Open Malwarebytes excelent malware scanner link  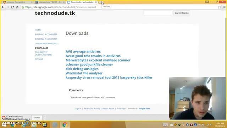pos(98,60)
